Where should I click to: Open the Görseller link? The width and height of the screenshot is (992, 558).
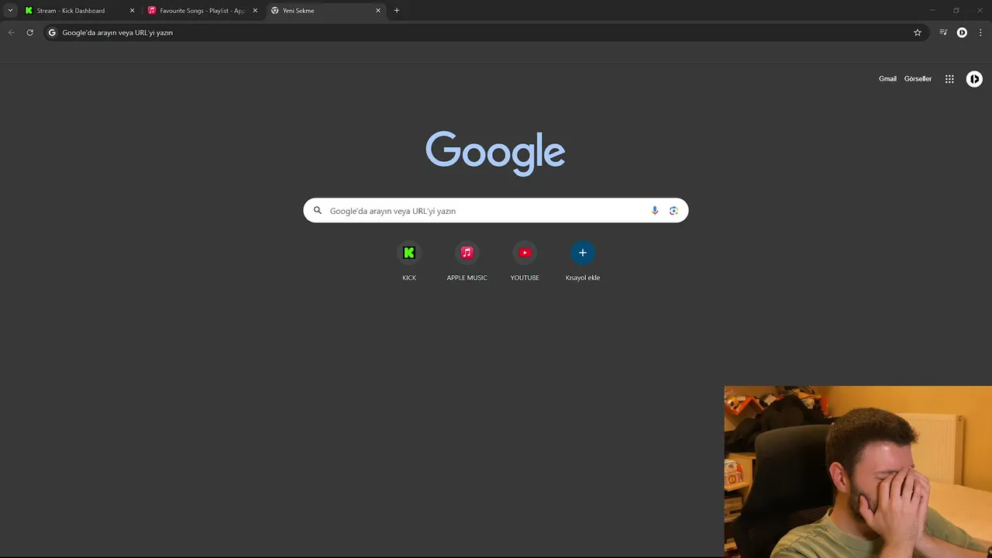pyautogui.click(x=918, y=79)
